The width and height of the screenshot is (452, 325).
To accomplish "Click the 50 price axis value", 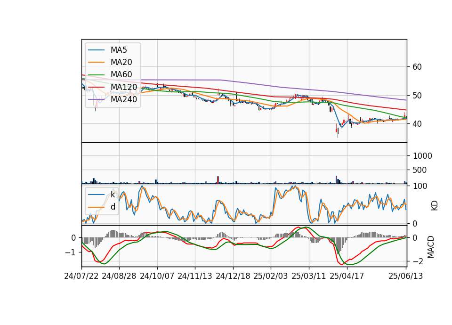I will click(417, 96).
